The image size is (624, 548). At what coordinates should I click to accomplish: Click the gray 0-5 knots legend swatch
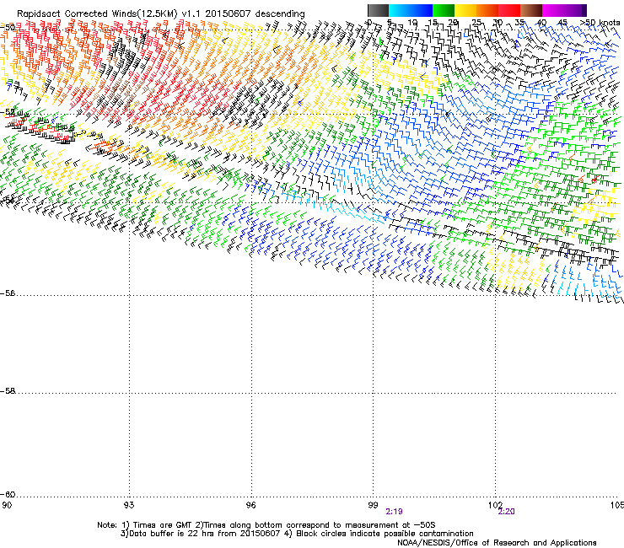(x=379, y=10)
